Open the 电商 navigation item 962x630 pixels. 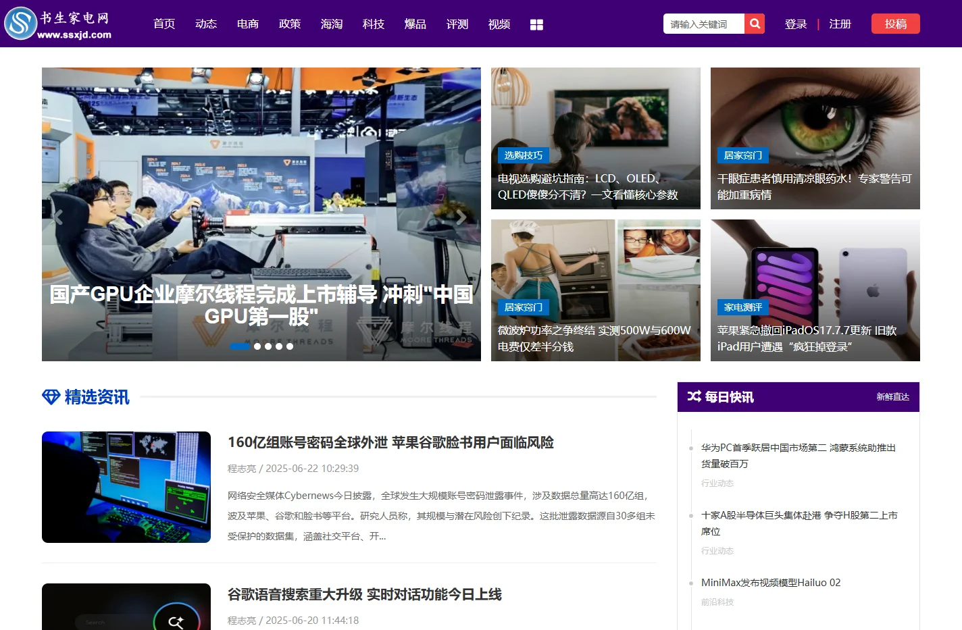(248, 24)
